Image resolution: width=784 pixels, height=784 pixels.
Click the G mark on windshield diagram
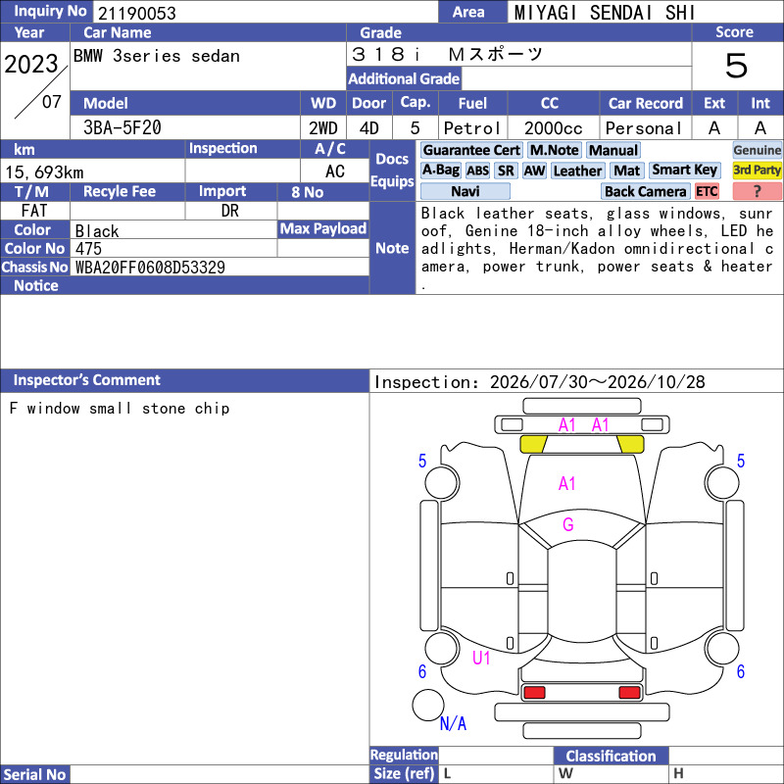(567, 524)
